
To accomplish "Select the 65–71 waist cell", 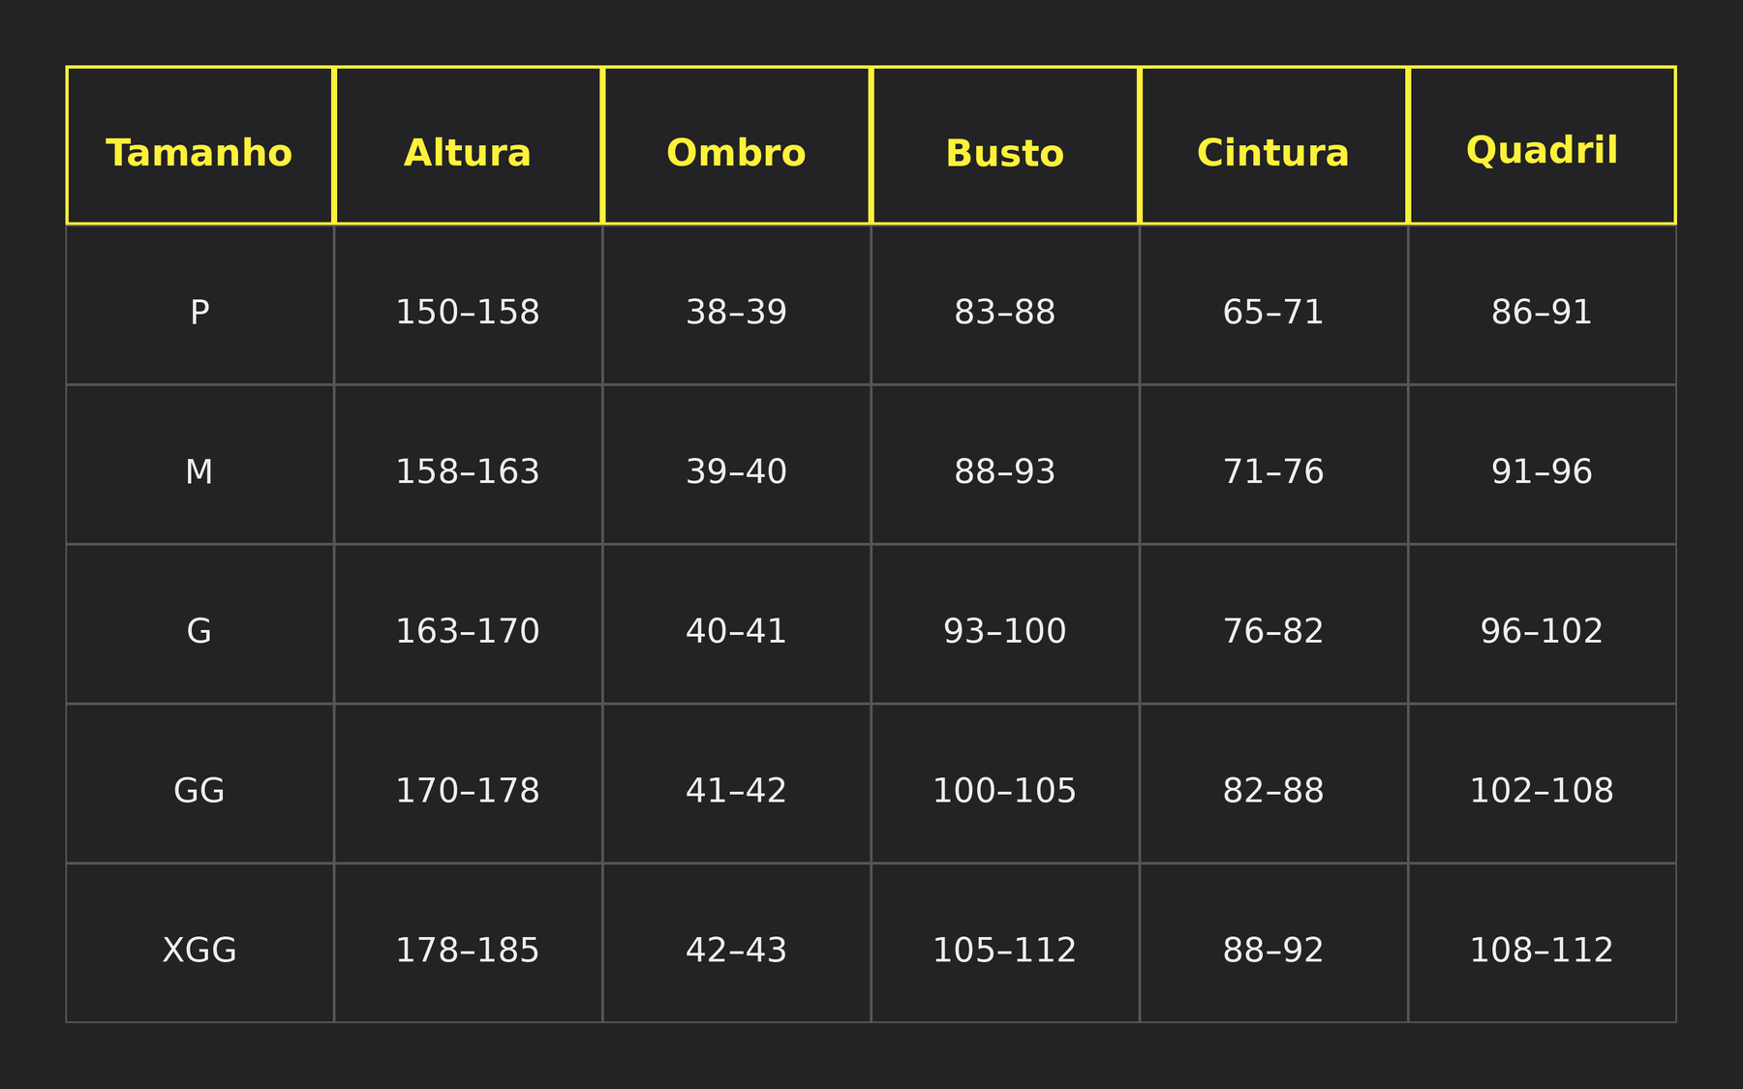I will (1273, 312).
